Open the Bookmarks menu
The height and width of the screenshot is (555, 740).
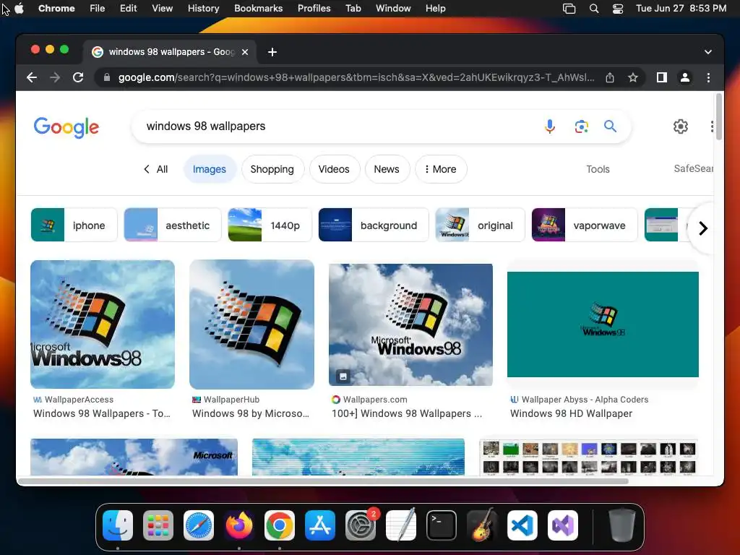click(x=259, y=9)
